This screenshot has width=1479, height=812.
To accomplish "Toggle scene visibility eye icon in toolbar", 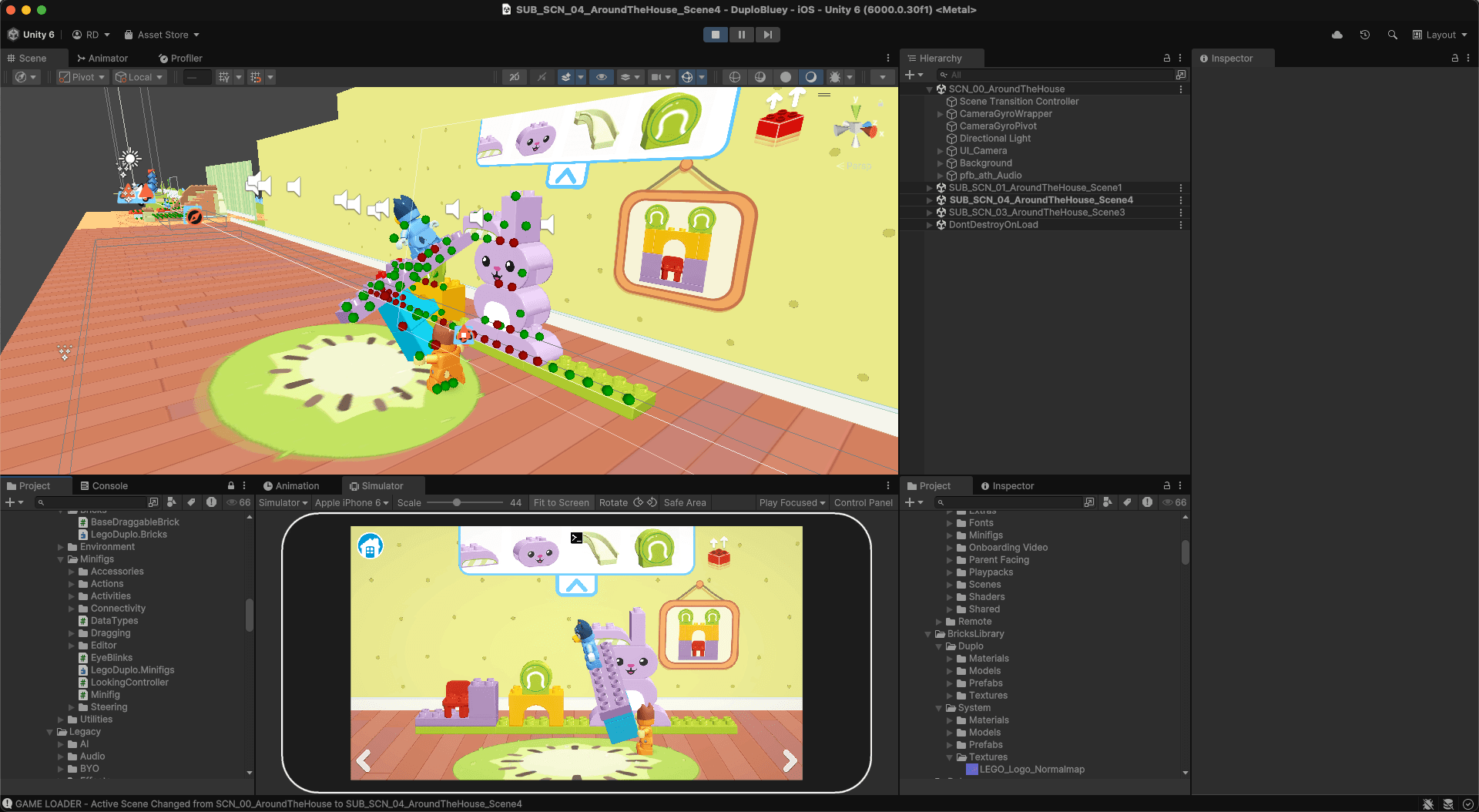I will pyautogui.click(x=601, y=77).
